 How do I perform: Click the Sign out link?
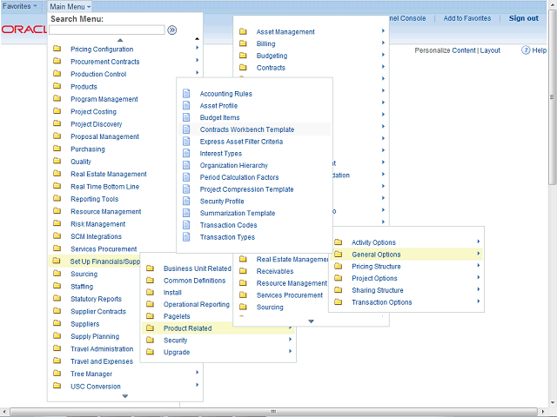click(x=524, y=18)
